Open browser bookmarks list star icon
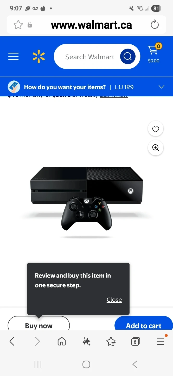Image resolution: width=173 pixels, height=376 pixels. pos(111,341)
